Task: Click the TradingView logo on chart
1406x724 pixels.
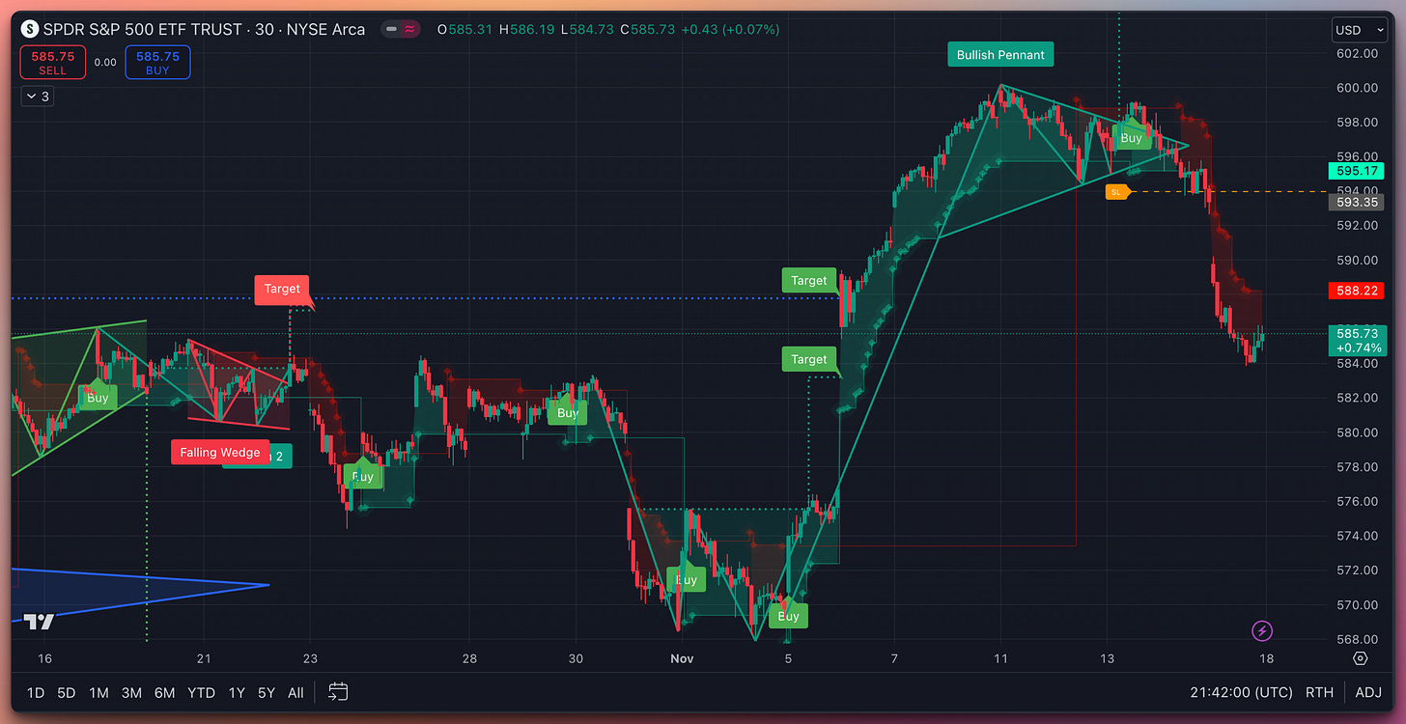Action: pos(39,622)
